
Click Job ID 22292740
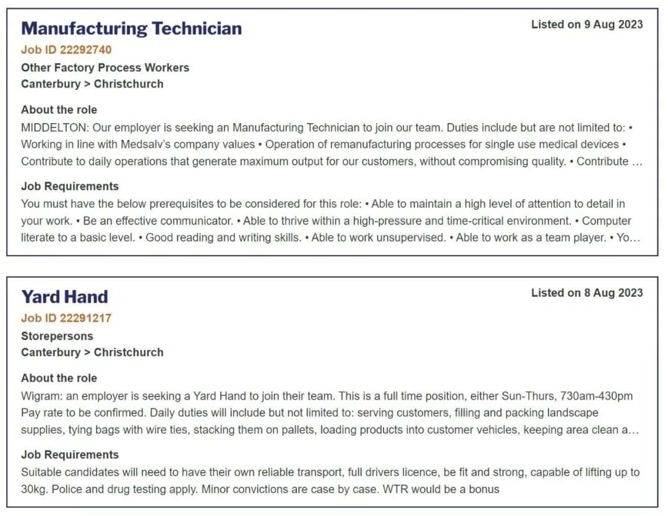[66, 50]
